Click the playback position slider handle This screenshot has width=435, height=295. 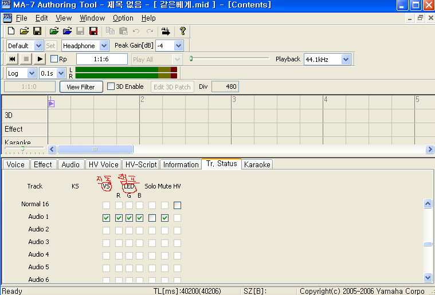click(191, 58)
